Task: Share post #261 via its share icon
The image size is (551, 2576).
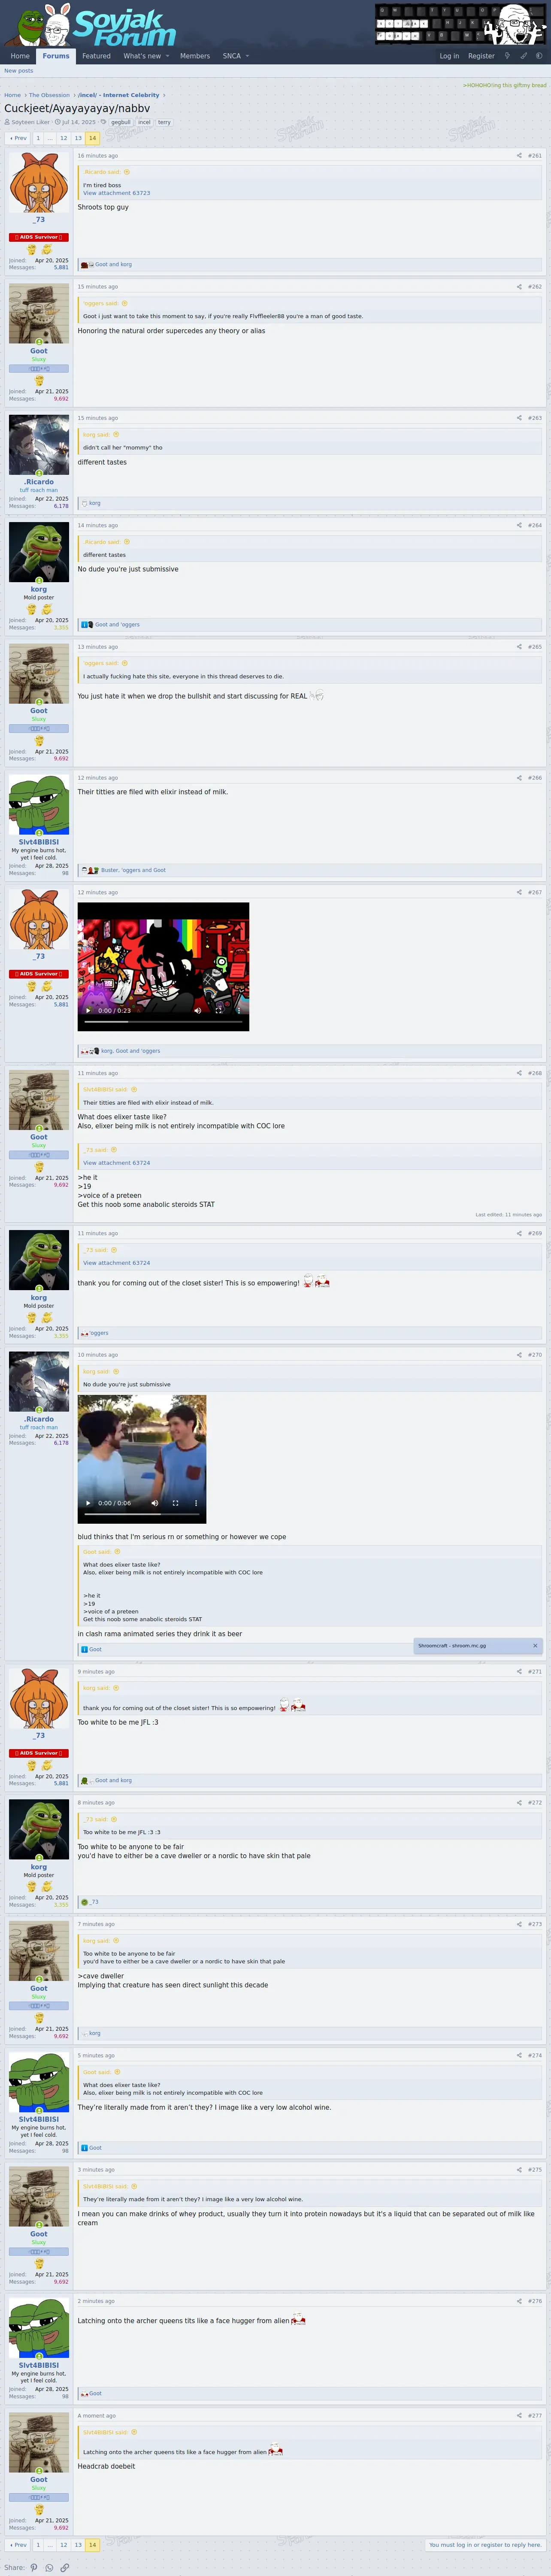Action: 518,156
